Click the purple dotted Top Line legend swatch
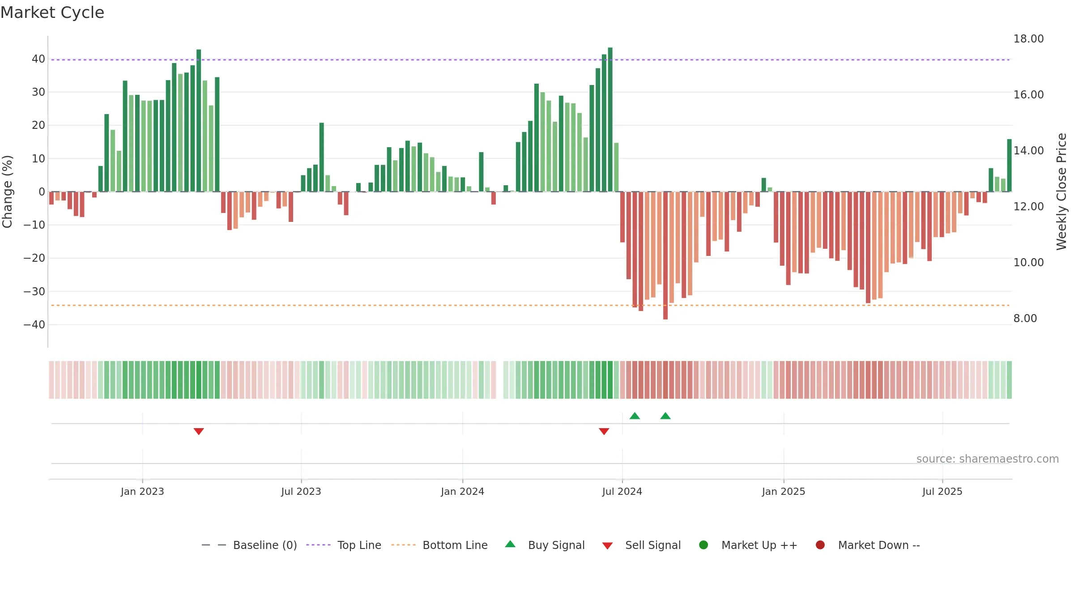Viewport: 1074px width, 604px height. [318, 545]
